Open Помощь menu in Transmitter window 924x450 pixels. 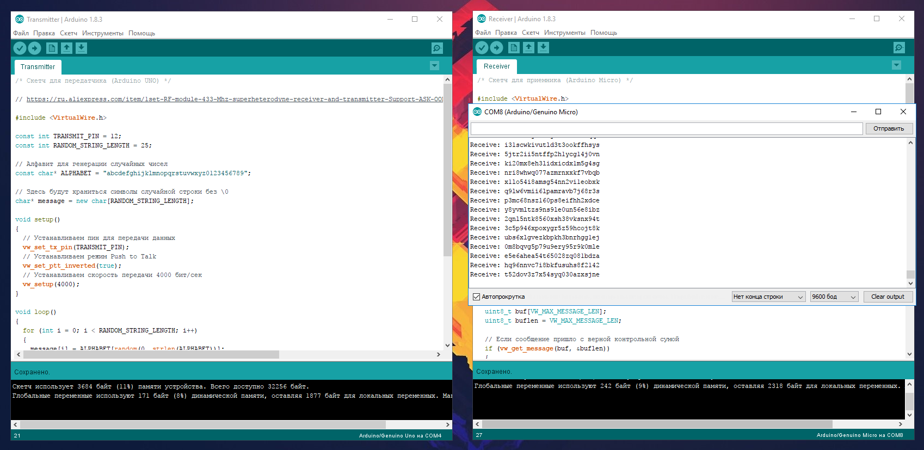pyautogui.click(x=142, y=33)
